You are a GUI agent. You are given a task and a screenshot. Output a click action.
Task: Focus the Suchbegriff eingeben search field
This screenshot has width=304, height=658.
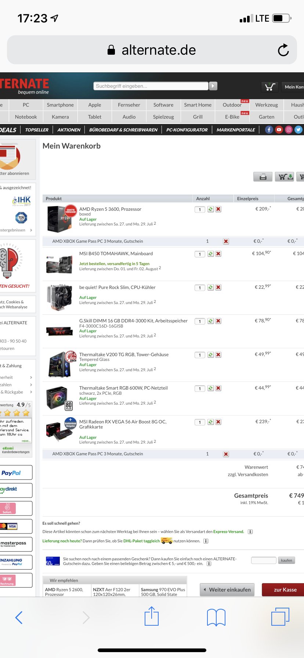tap(151, 86)
